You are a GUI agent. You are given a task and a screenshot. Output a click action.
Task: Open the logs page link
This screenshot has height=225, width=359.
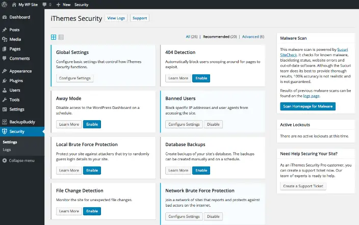pyautogui.click(x=311, y=96)
